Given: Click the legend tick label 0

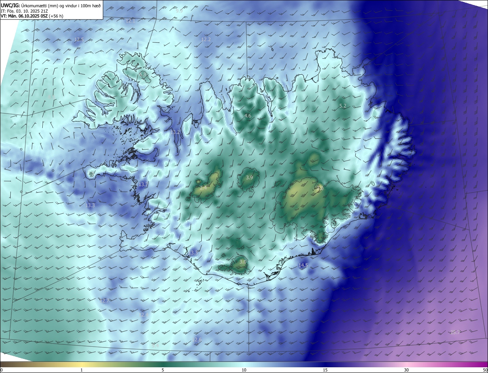Looking at the screenshot, I should (2, 370).
